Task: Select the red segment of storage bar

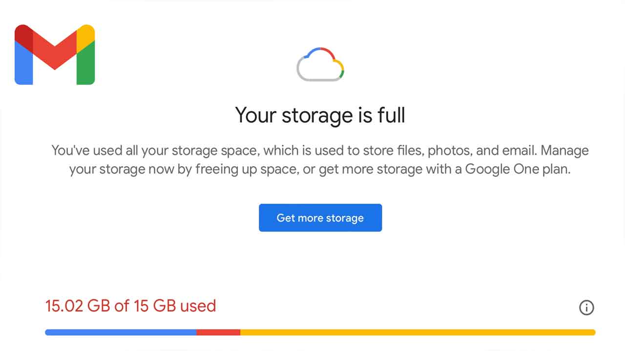Action: point(218,332)
